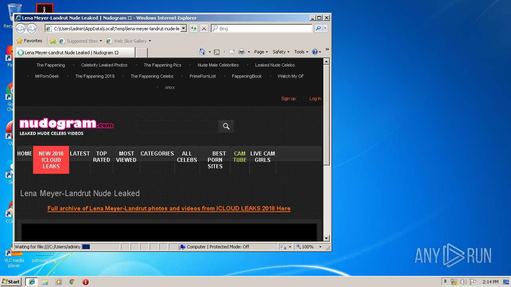
Task: Open the TOP RATED nav item
Action: click(101, 157)
